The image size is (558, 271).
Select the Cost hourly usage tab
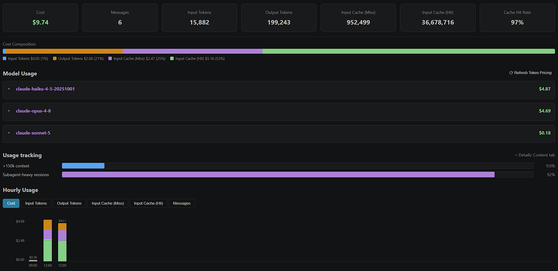(x=11, y=203)
